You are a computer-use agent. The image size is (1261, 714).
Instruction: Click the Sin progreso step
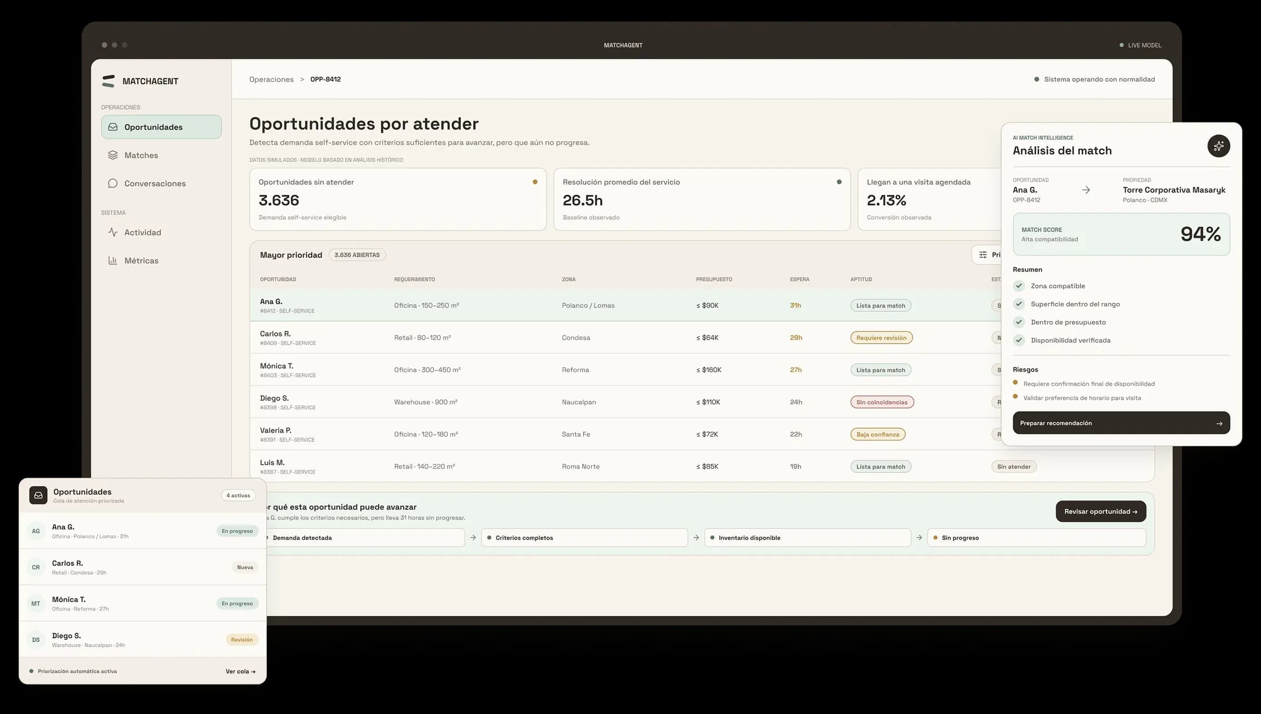click(1036, 538)
